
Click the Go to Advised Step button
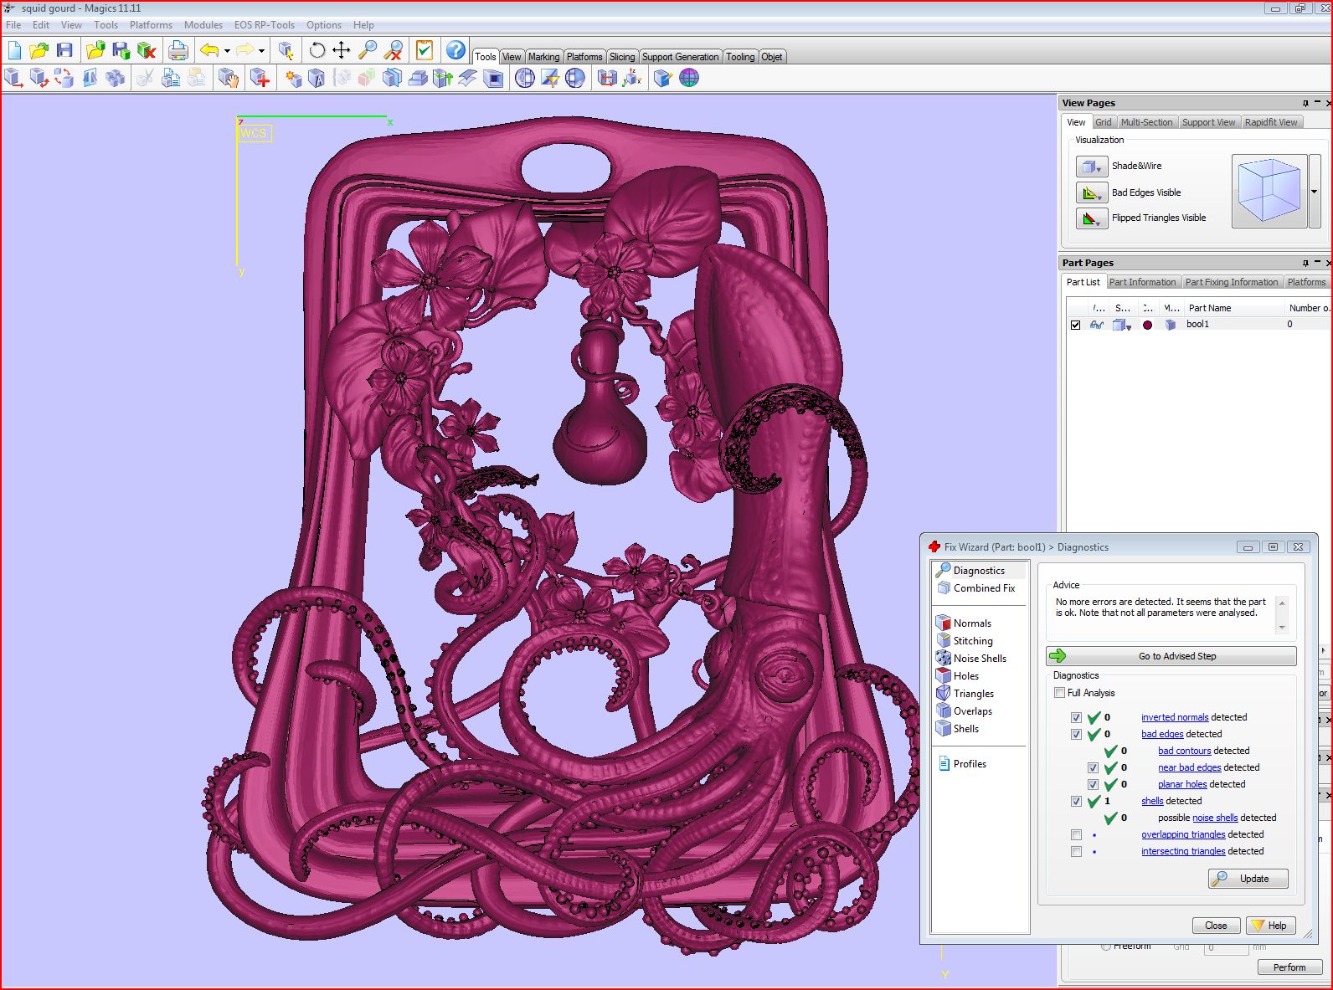click(x=1171, y=656)
